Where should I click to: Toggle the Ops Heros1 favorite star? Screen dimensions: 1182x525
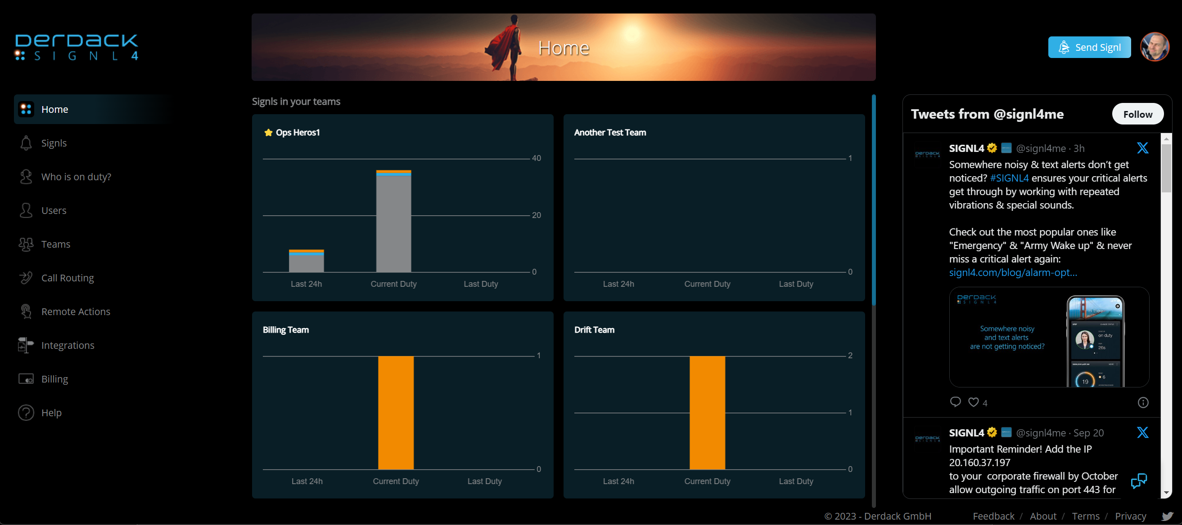[x=268, y=133]
